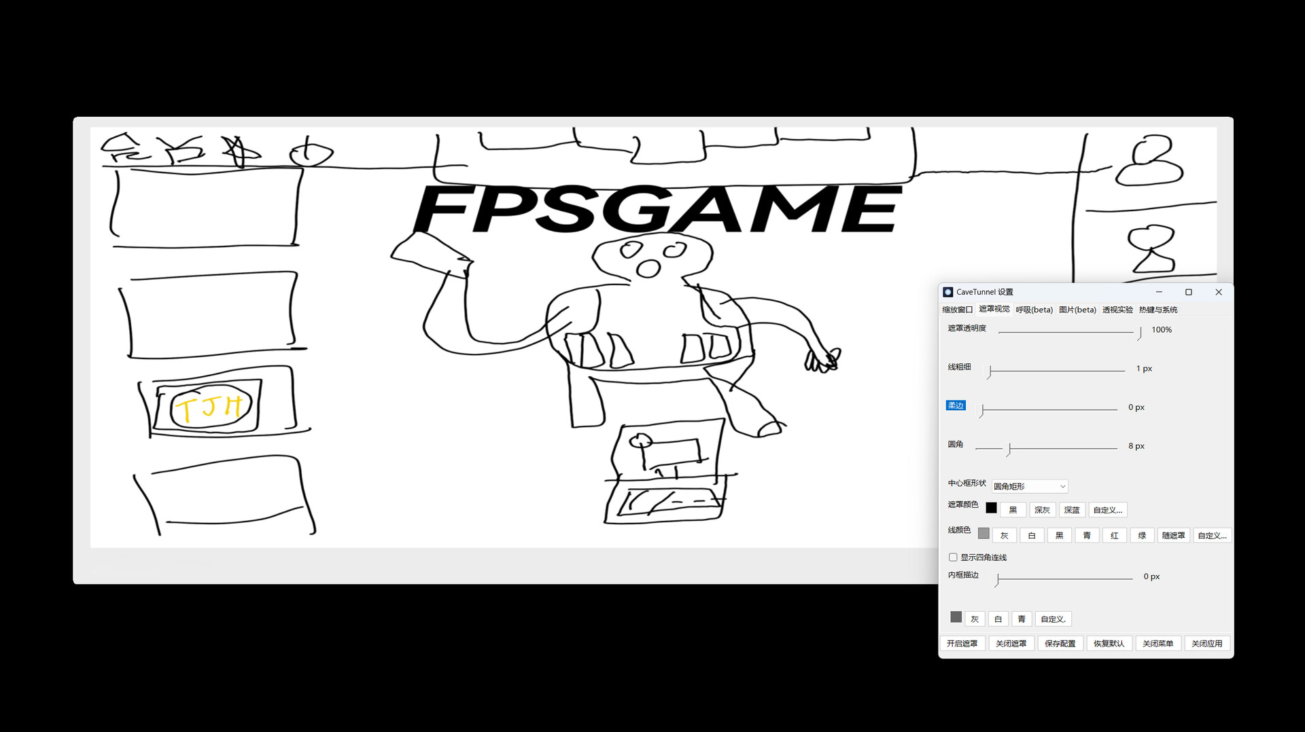
Task: Pick 青 in the bottom color row
Action: (1022, 619)
